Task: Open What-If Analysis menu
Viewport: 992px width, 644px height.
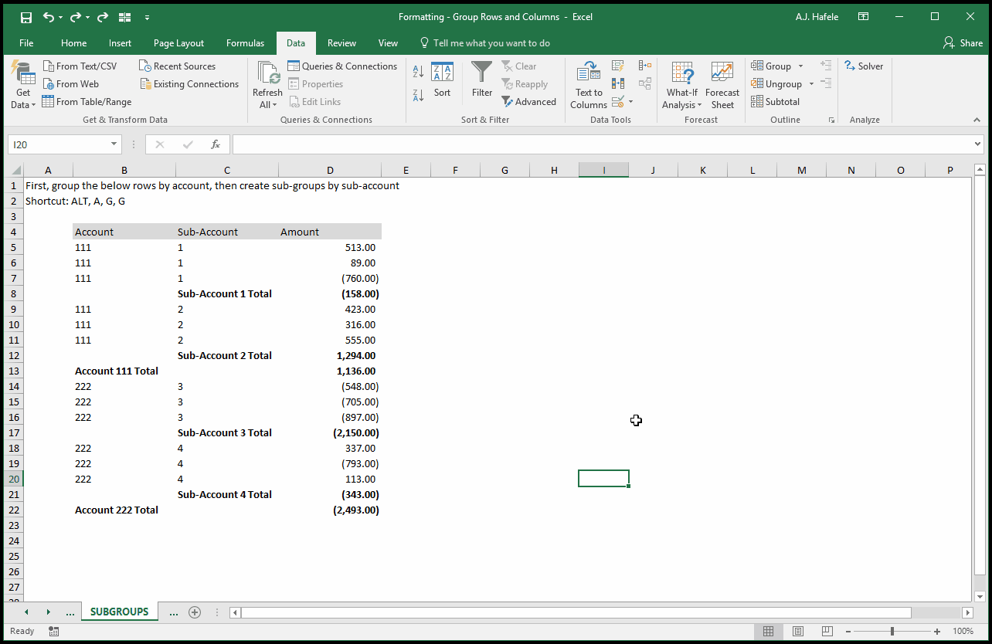Action: 681,86
